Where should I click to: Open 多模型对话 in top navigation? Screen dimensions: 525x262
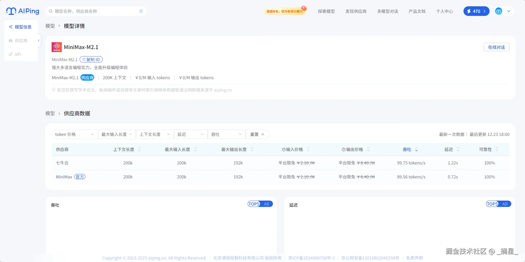pyautogui.click(x=387, y=11)
